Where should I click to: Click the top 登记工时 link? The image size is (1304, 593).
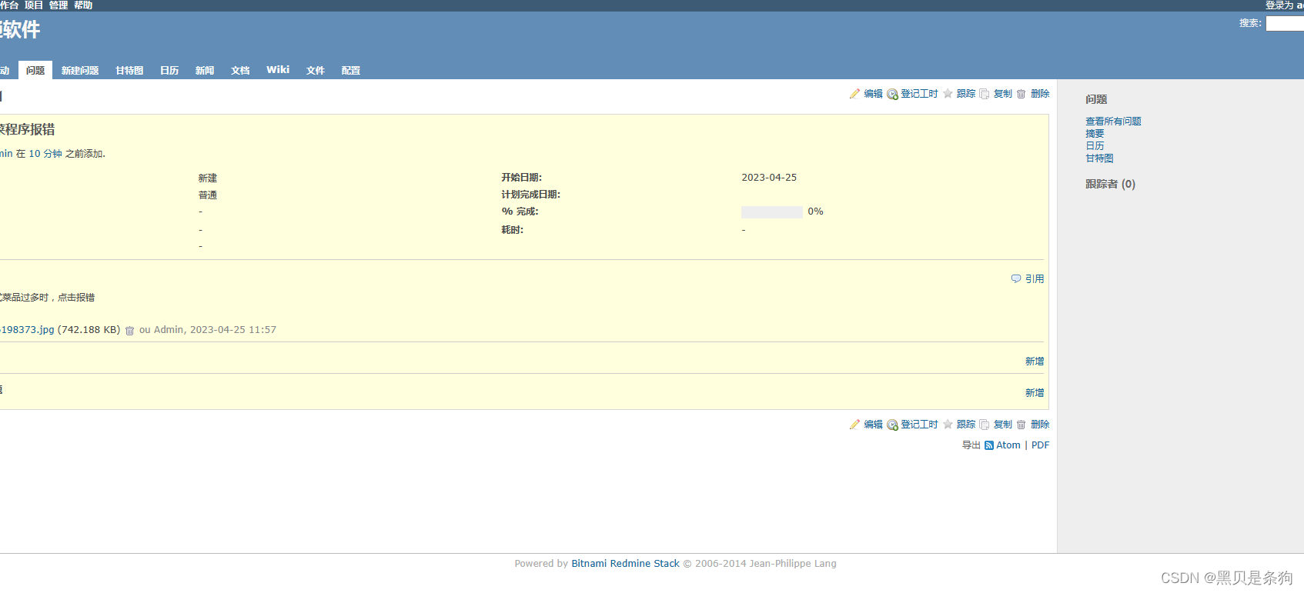919,94
